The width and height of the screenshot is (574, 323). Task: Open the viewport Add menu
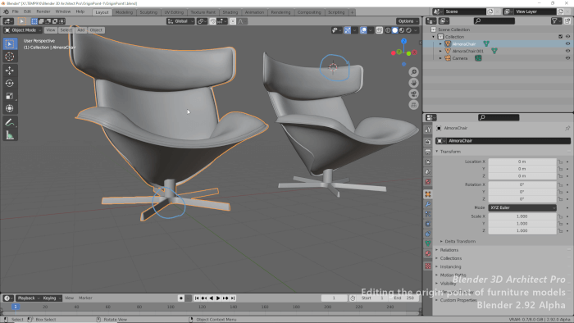[80, 30]
